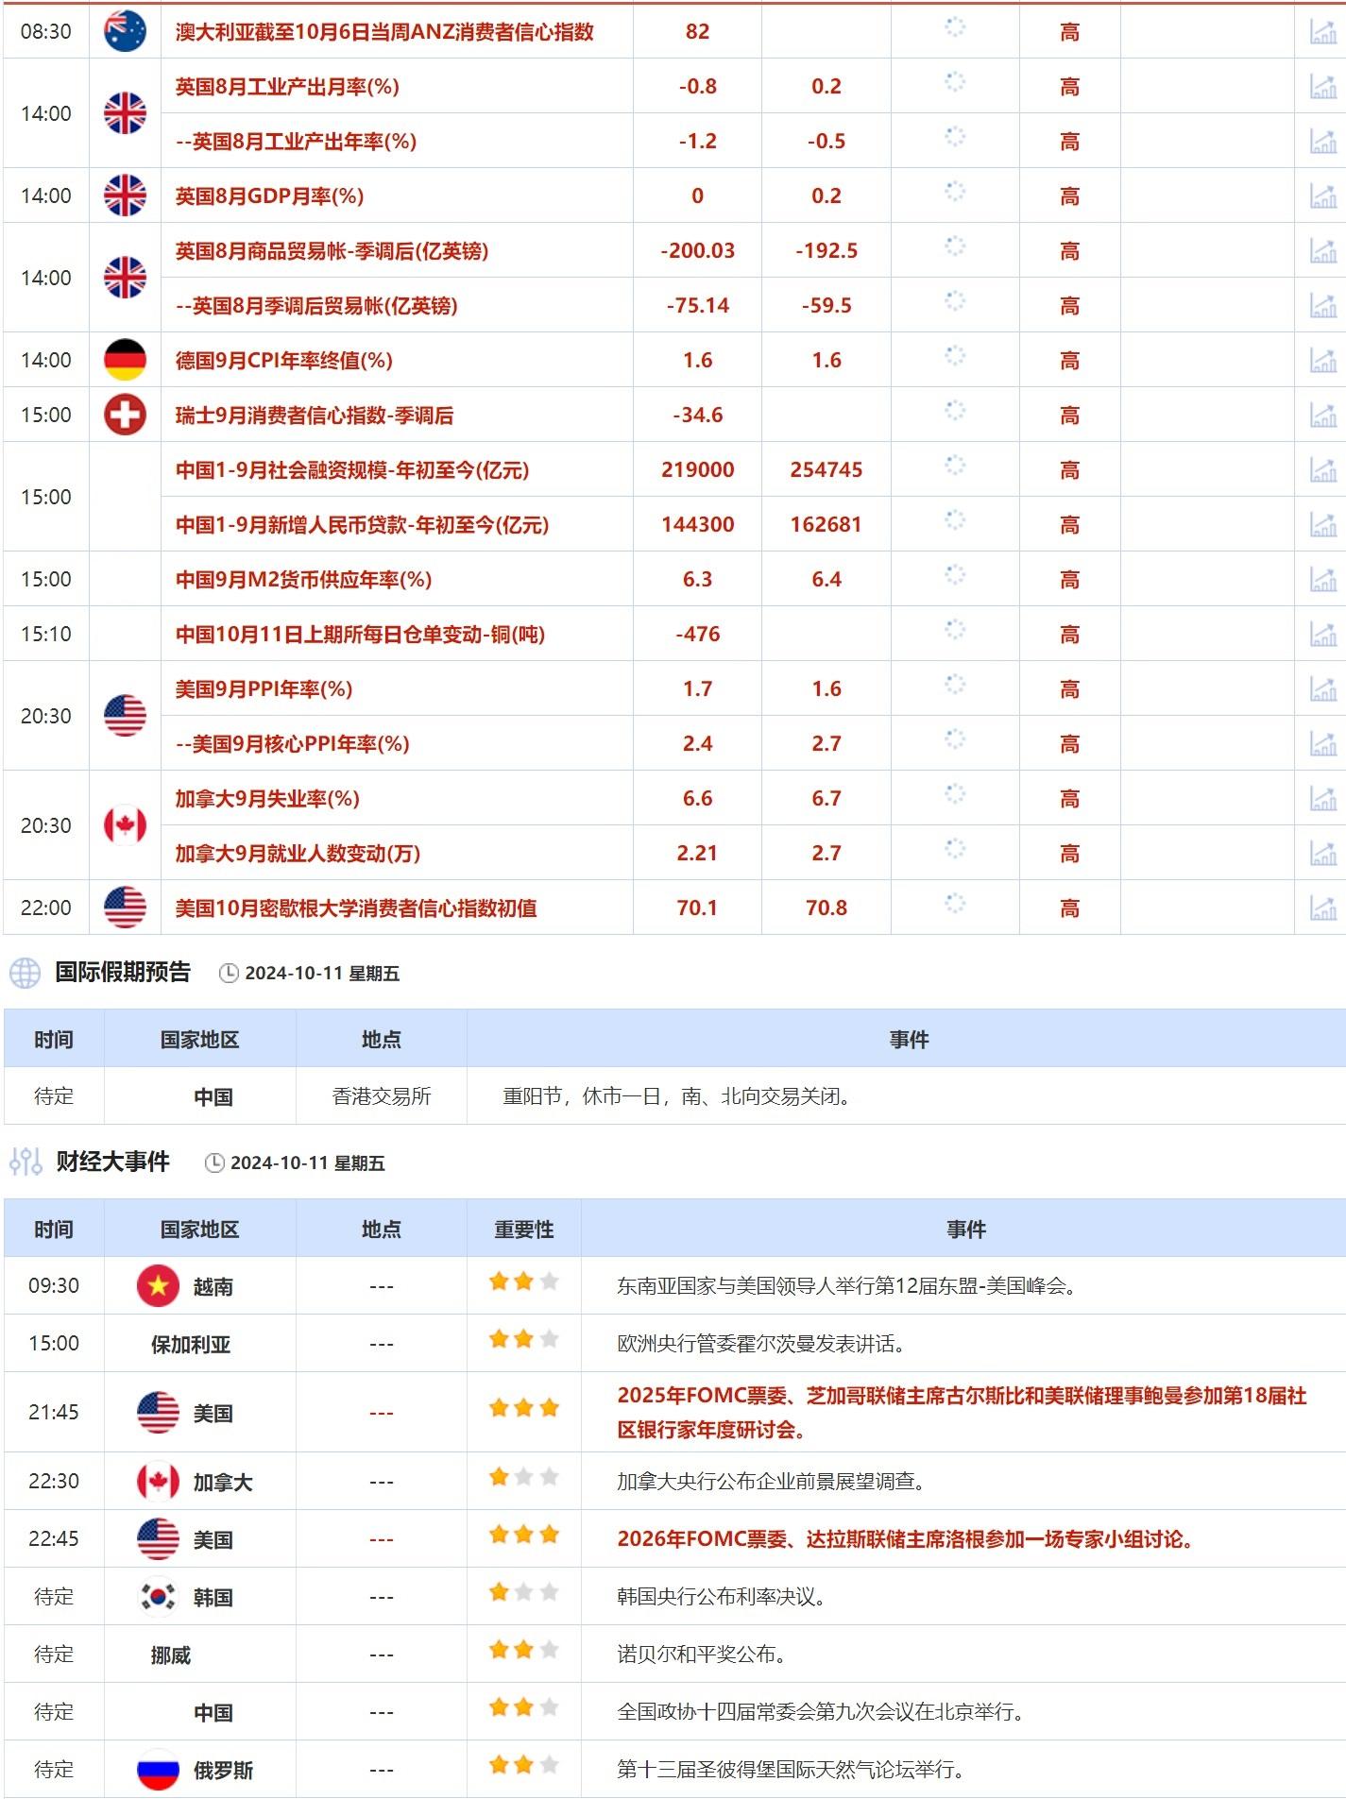Click the 财经大事件 section heading
The height and width of the screenshot is (1799, 1346).
point(112,1162)
